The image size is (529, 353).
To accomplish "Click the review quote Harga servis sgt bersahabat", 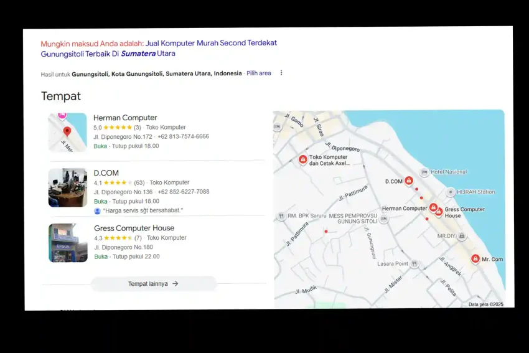I will [143, 210].
